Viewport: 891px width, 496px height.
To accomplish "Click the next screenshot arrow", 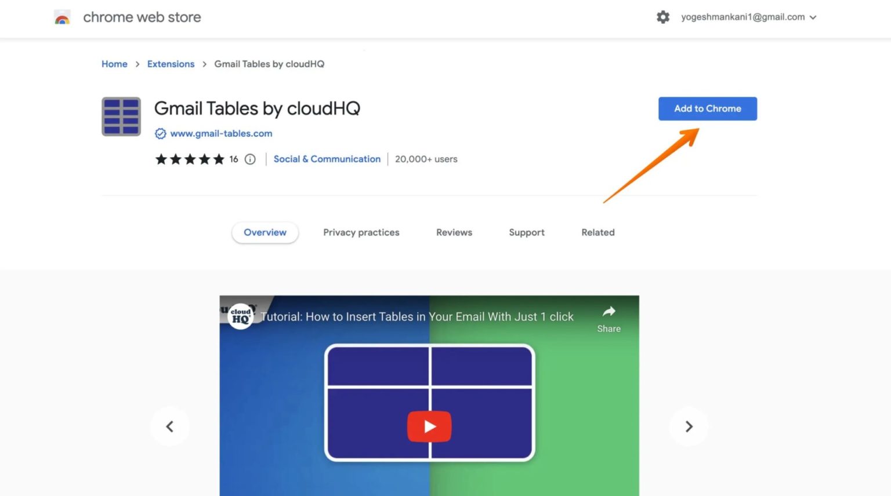I will coord(689,426).
